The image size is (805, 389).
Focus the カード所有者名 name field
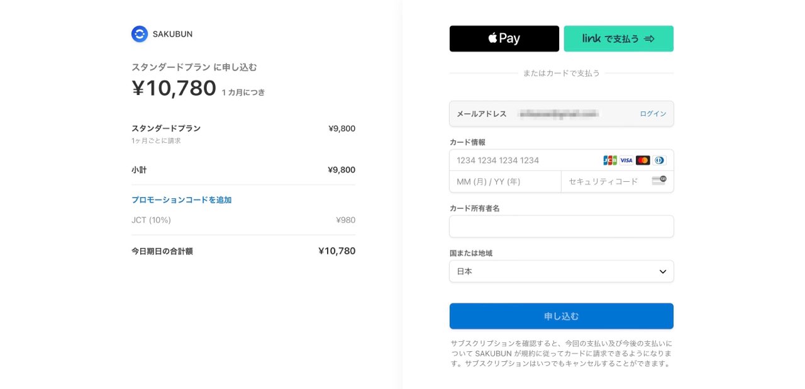(561, 227)
